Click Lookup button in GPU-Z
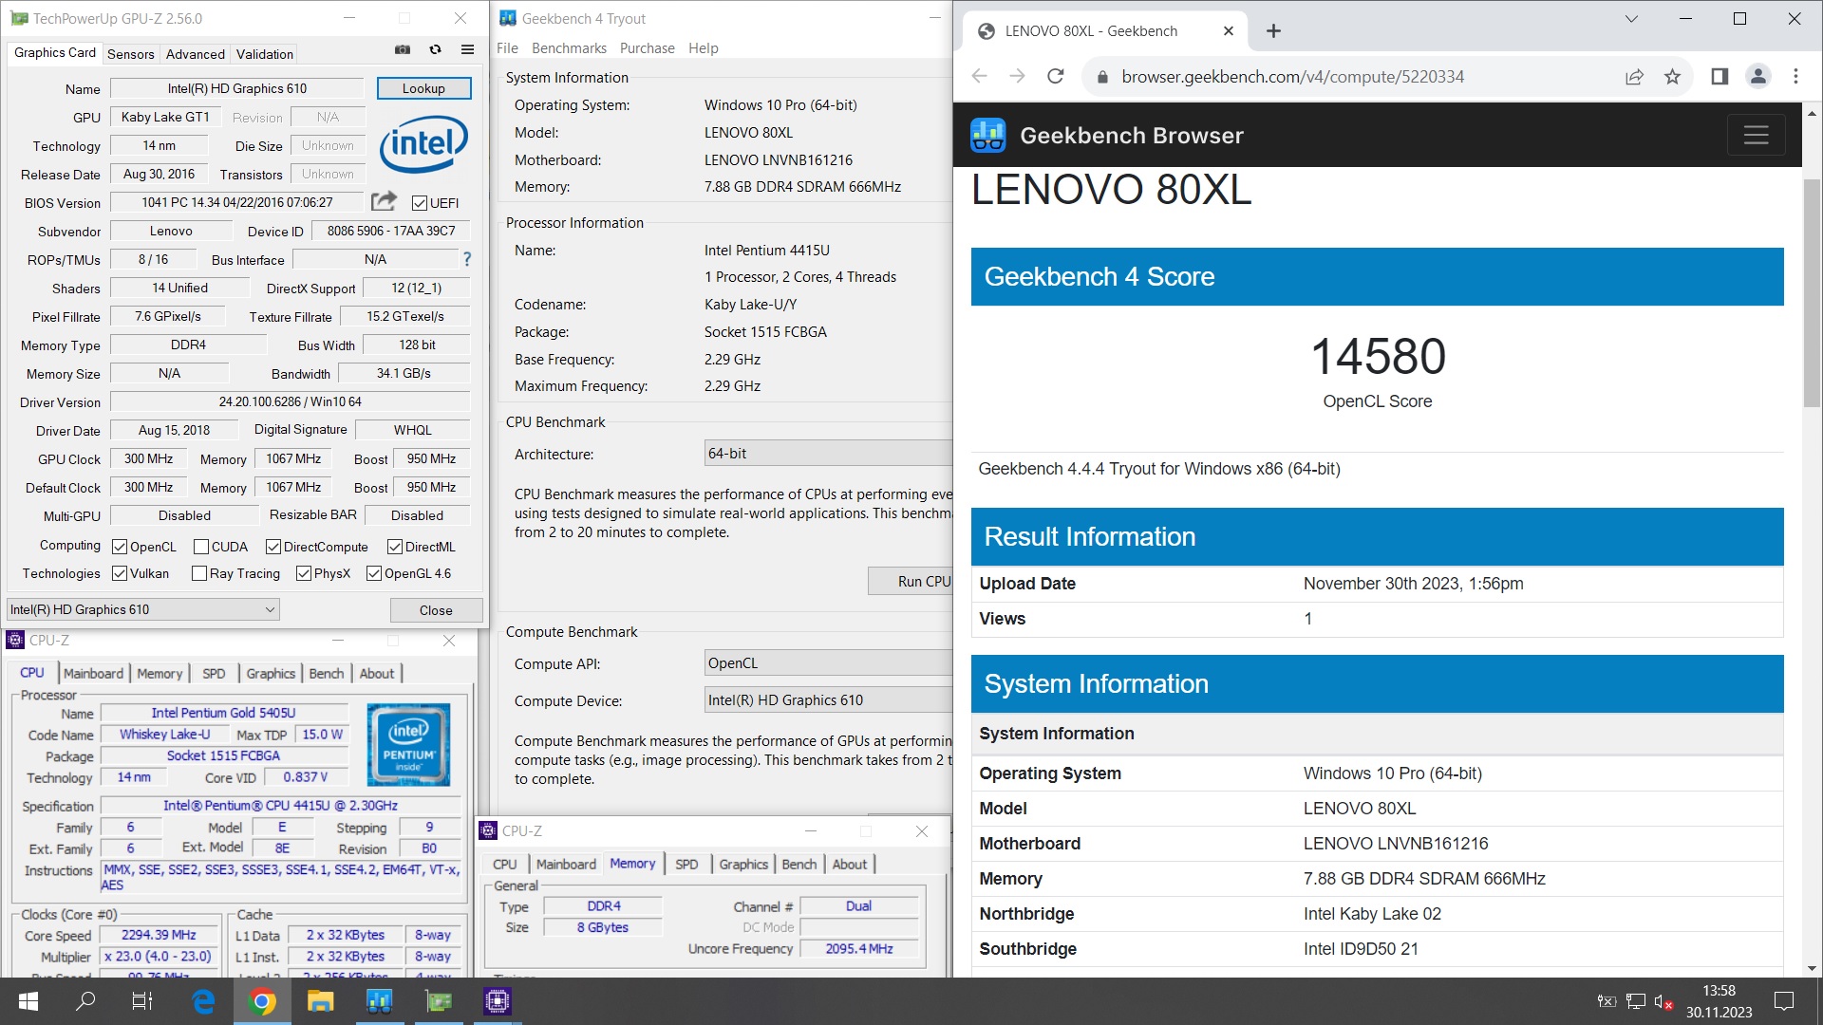The image size is (1823, 1025). point(423,88)
